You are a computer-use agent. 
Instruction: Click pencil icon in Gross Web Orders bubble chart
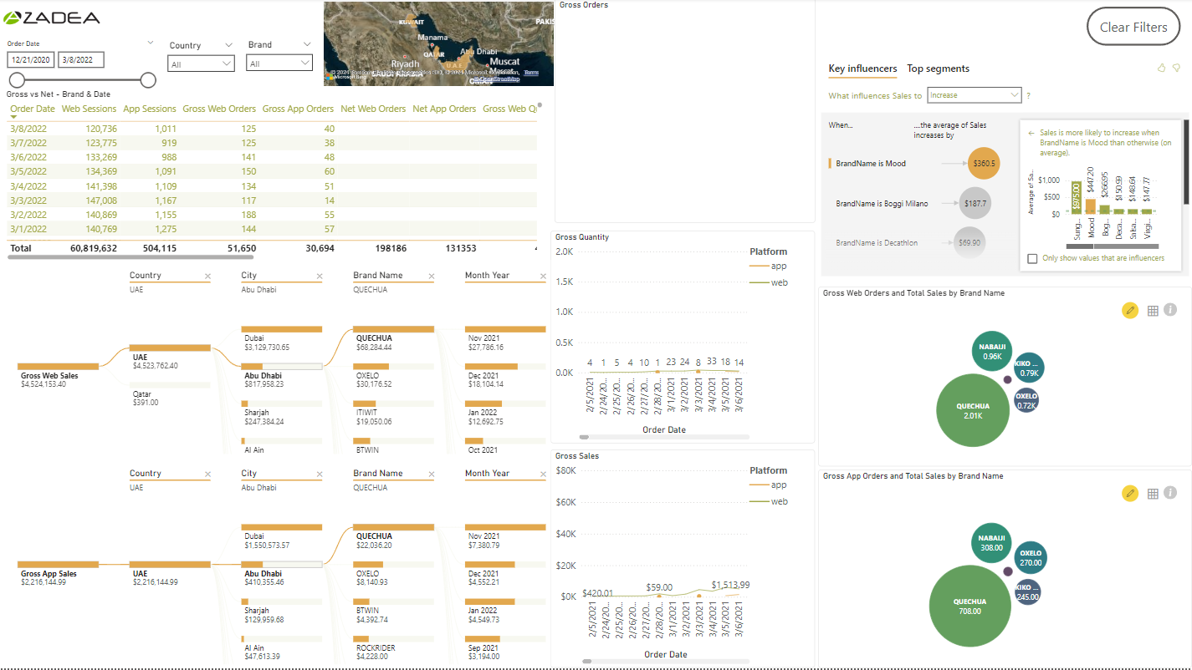point(1130,311)
